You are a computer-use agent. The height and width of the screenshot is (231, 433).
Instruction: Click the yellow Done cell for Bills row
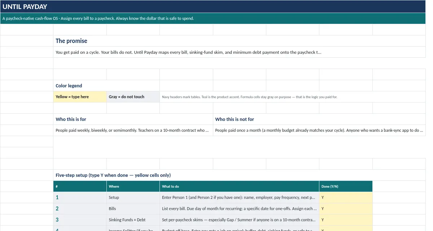346,209
